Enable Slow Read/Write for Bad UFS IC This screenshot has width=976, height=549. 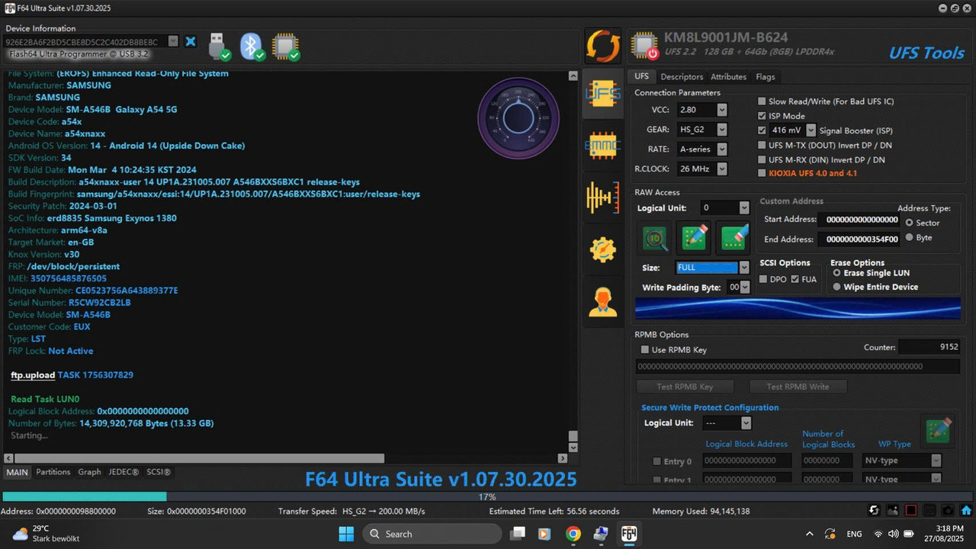pyautogui.click(x=762, y=101)
